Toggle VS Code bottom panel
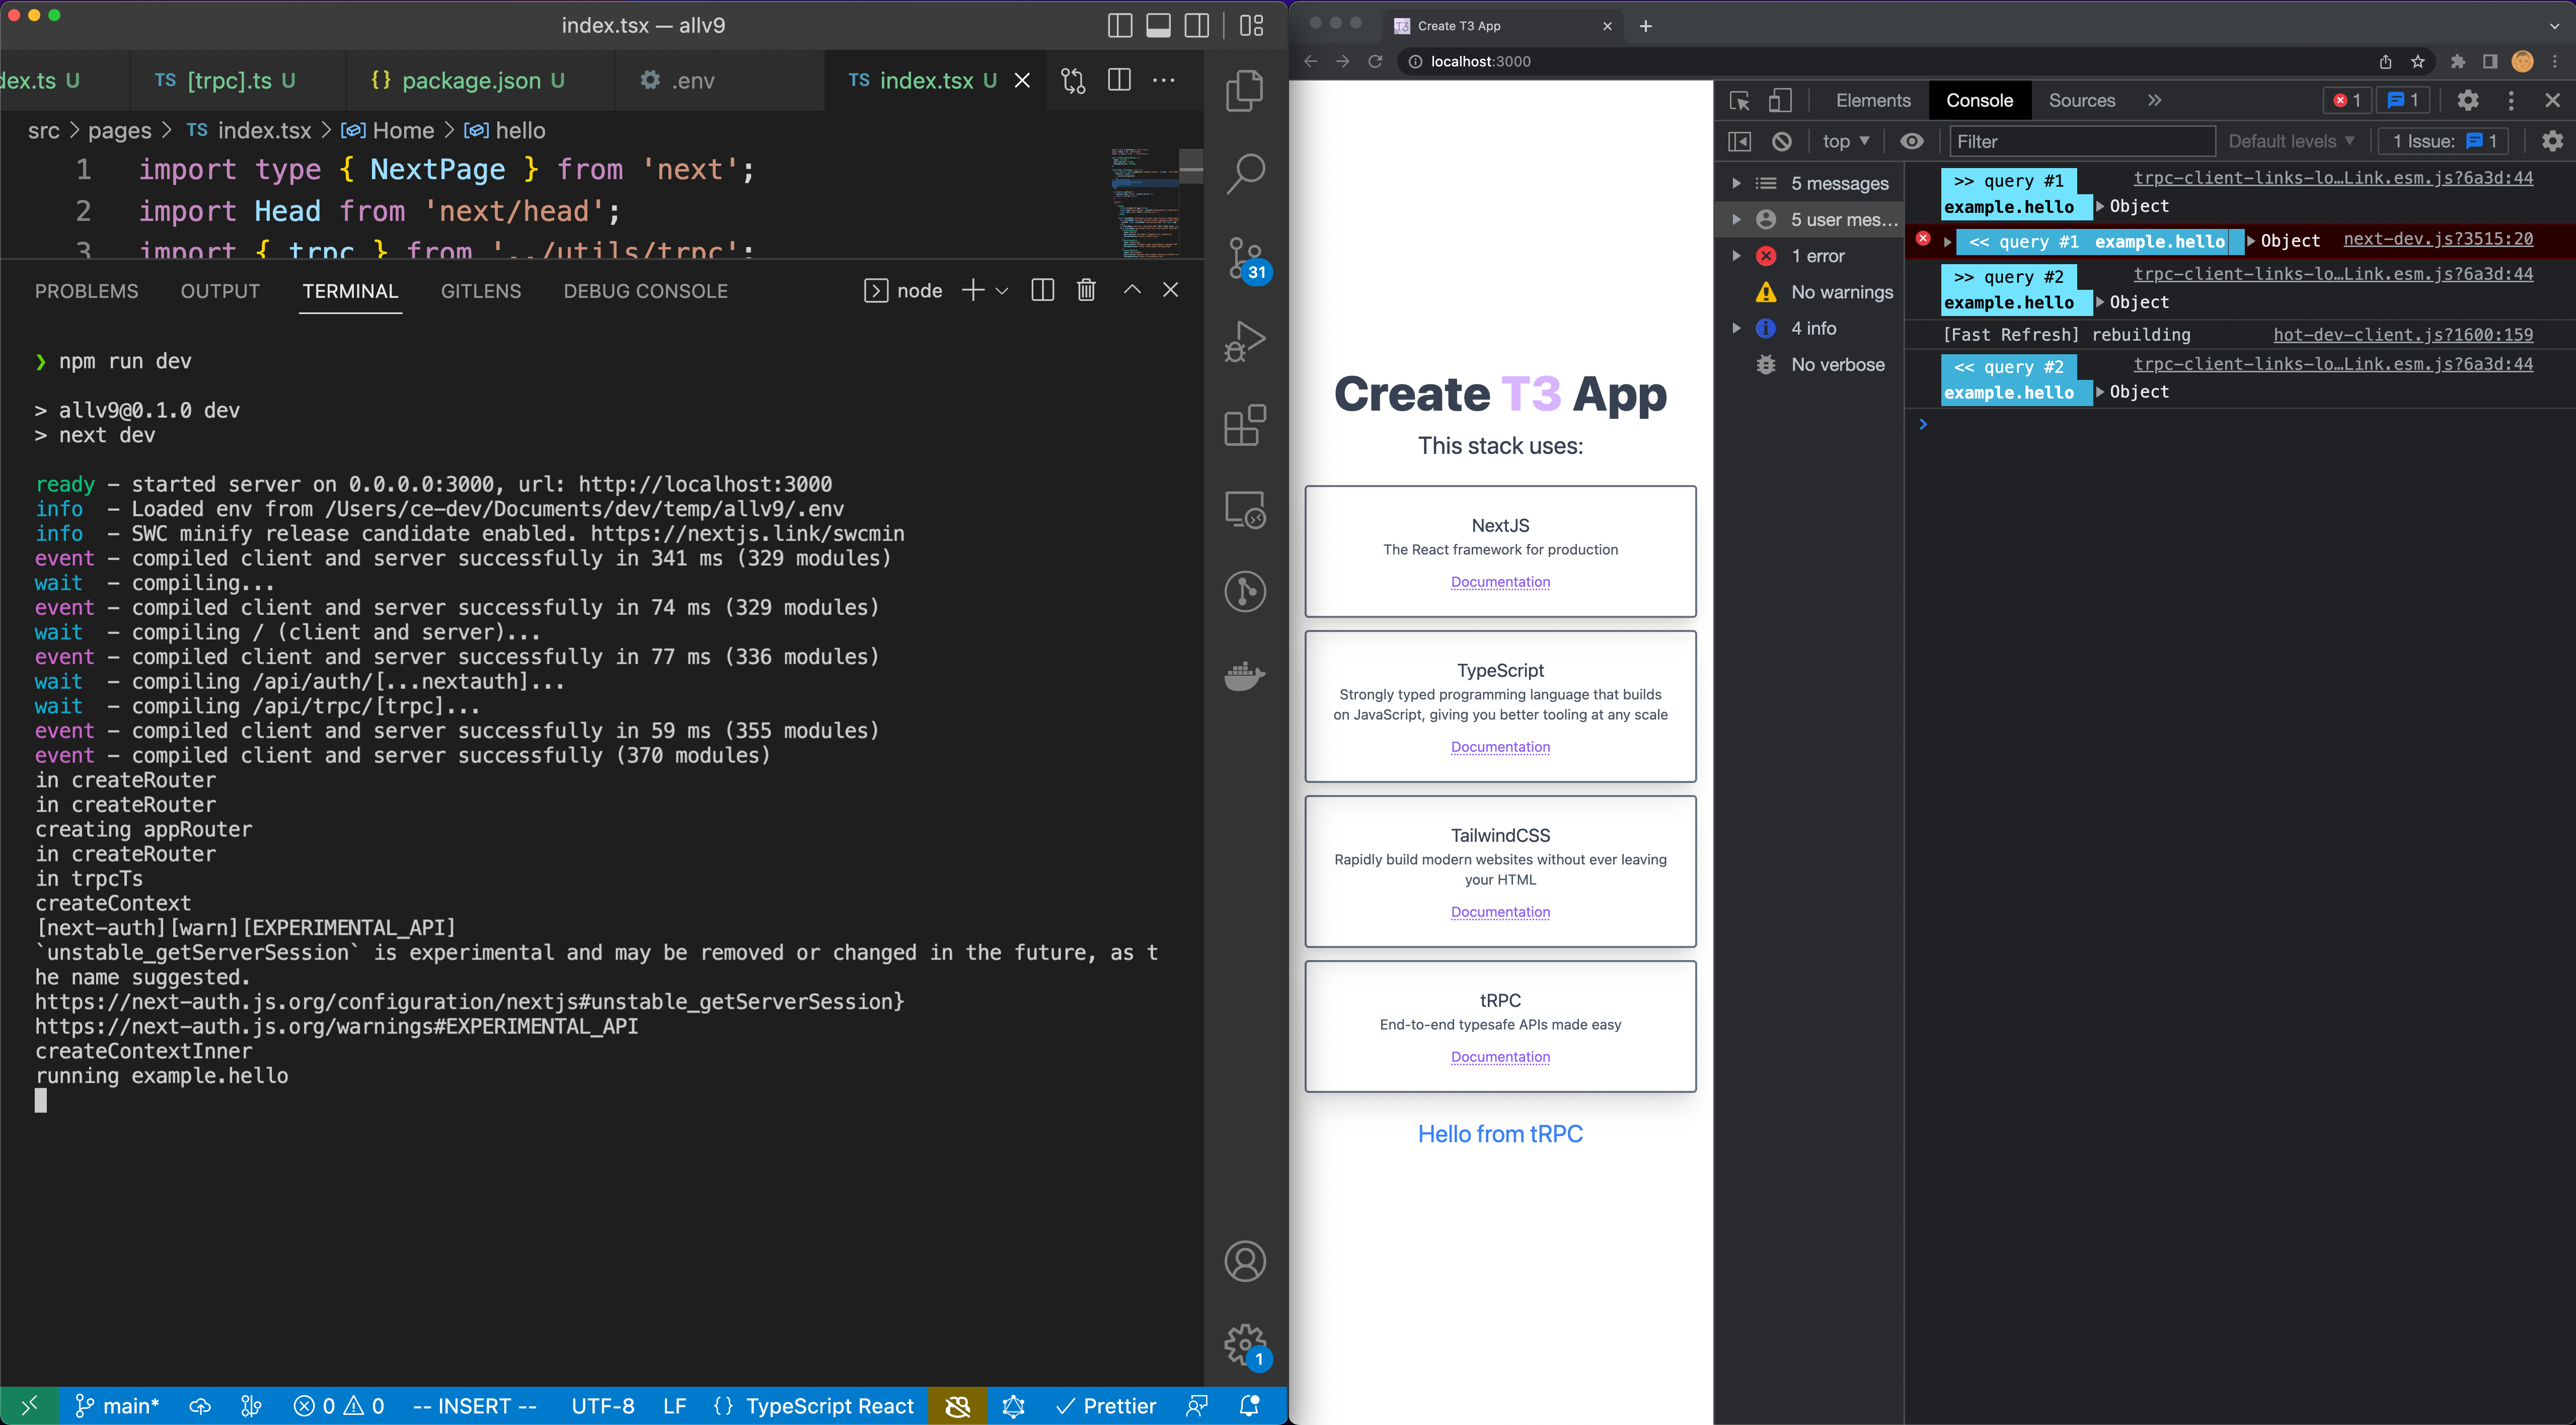This screenshot has width=2576, height=1425. coord(1158,26)
